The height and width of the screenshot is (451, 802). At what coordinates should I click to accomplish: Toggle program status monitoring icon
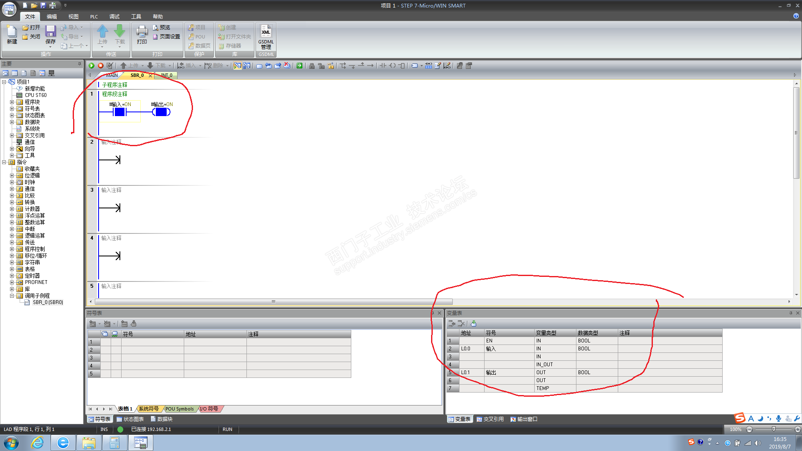click(237, 66)
